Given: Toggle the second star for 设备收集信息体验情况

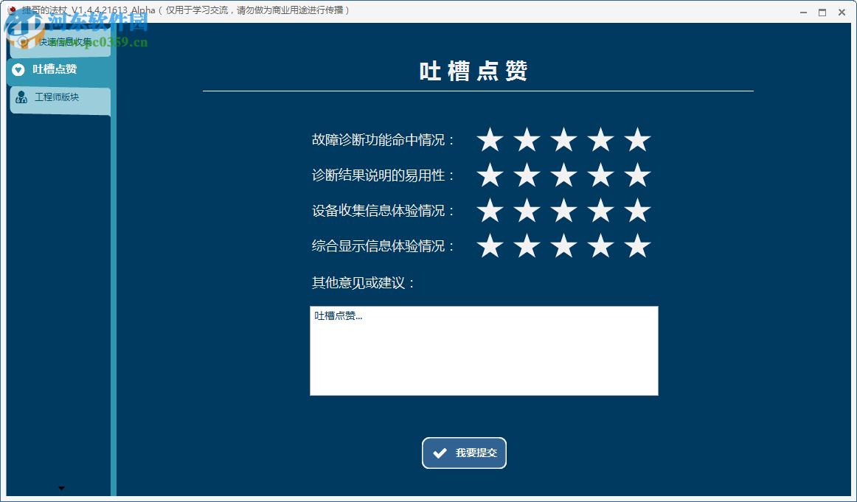Looking at the screenshot, I should tap(527, 211).
